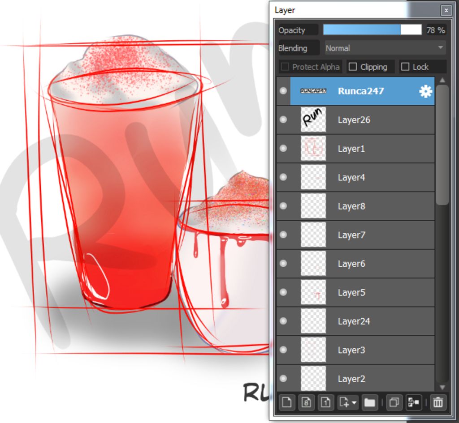Hide Layer4 via visibility dot
The width and height of the screenshot is (459, 423).
[x=283, y=177]
